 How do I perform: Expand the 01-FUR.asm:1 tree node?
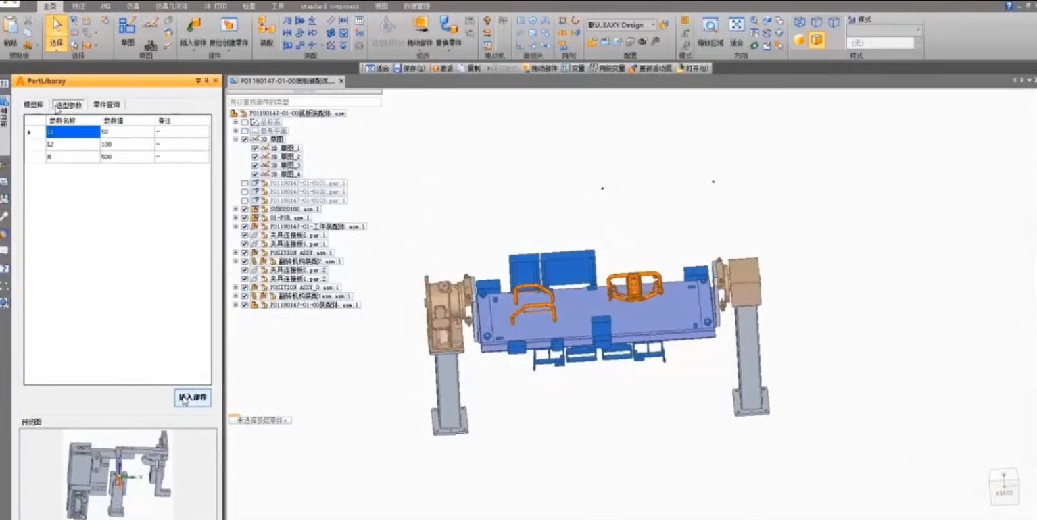tap(235, 218)
